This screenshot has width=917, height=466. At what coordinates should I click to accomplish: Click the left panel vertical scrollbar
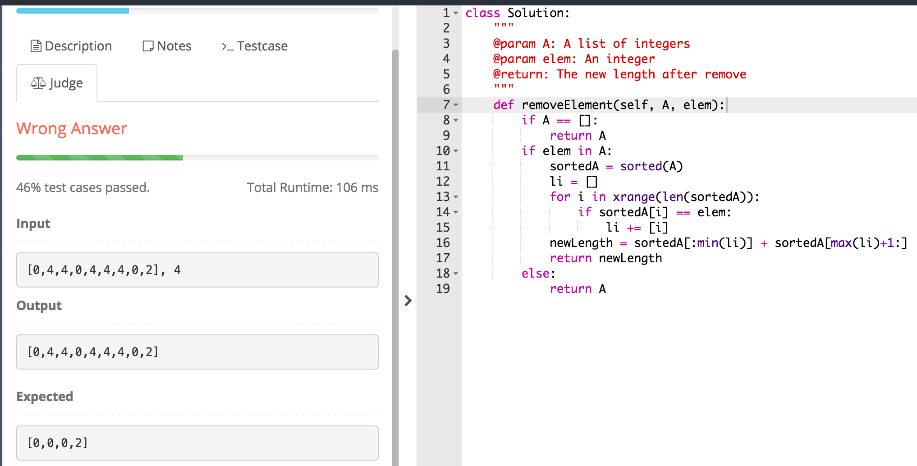[395, 257]
